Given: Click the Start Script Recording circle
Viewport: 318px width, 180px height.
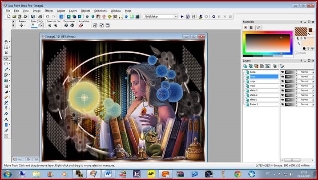Looking at the screenshot, I should tap(213, 16).
